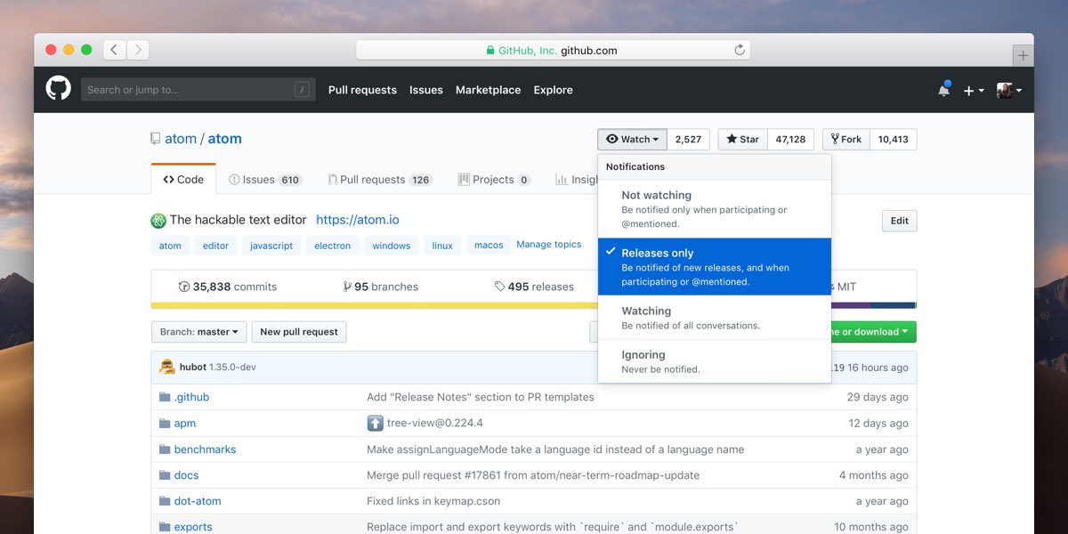Open the dot-atom folder
The height and width of the screenshot is (534, 1068).
point(198,501)
